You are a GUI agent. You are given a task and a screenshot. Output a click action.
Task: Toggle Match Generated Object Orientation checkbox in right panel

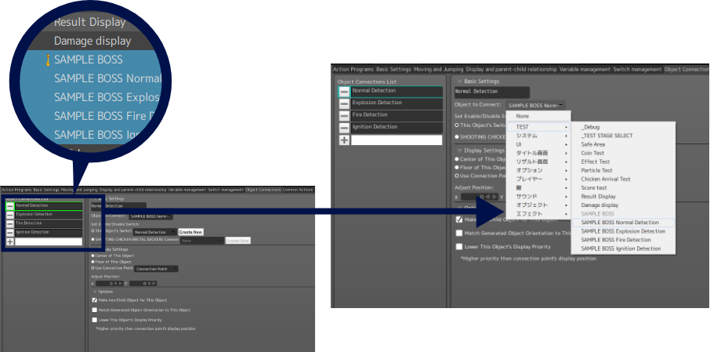pyautogui.click(x=459, y=233)
